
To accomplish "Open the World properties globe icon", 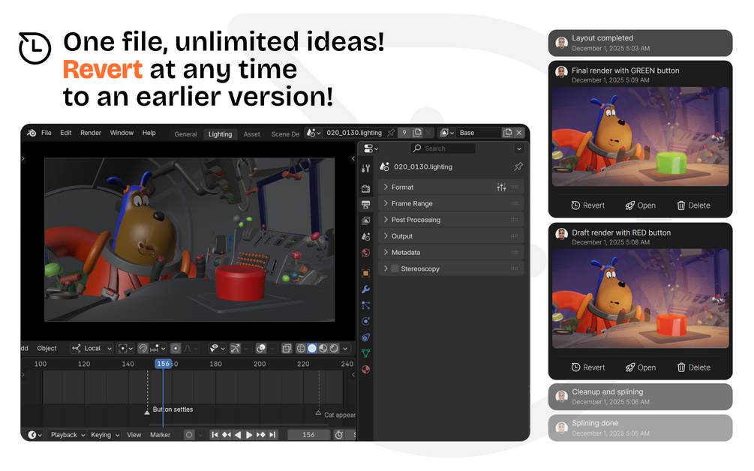I will (366, 253).
